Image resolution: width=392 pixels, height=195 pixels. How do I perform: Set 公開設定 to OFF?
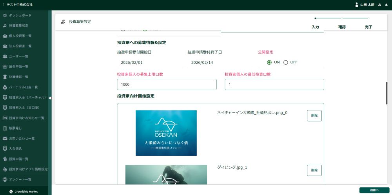[x=285, y=62]
